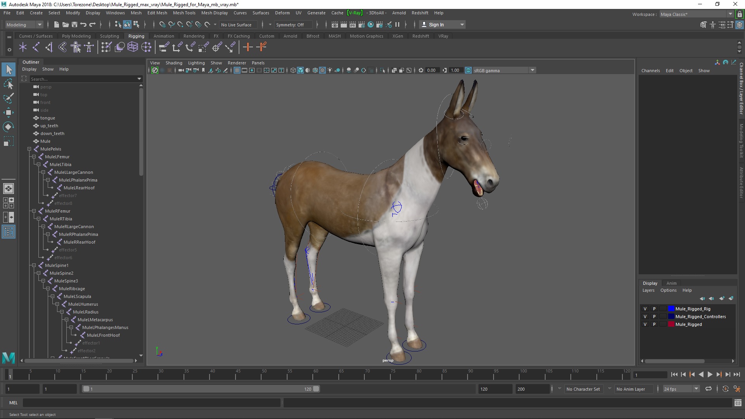Image resolution: width=745 pixels, height=419 pixels.
Task: Click the Play Forwards button
Action: tap(710, 374)
